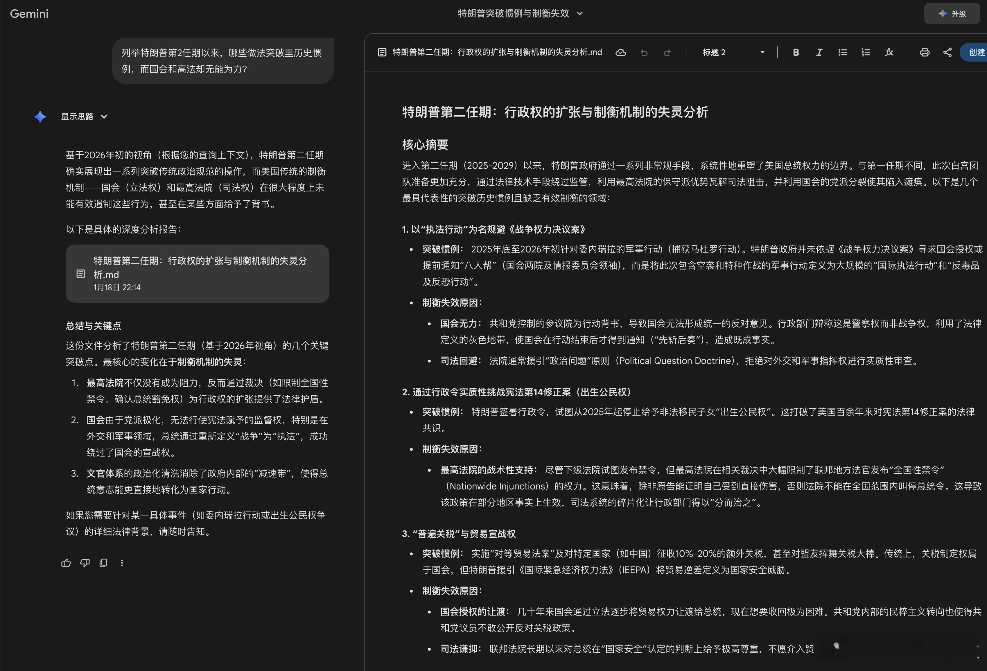Open the more options menu below the response
This screenshot has width=987, height=671.
[122, 563]
